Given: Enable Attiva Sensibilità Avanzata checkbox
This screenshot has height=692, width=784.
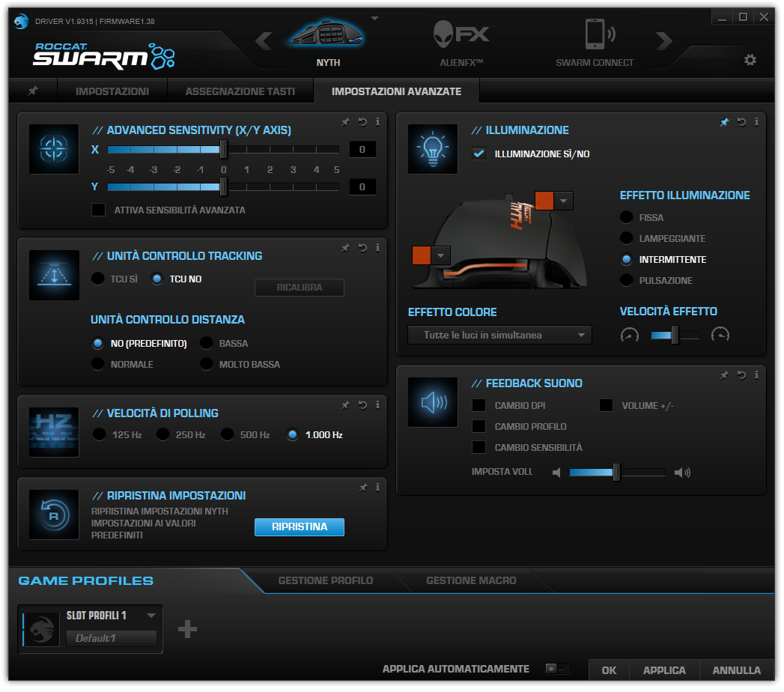Looking at the screenshot, I should (99, 210).
